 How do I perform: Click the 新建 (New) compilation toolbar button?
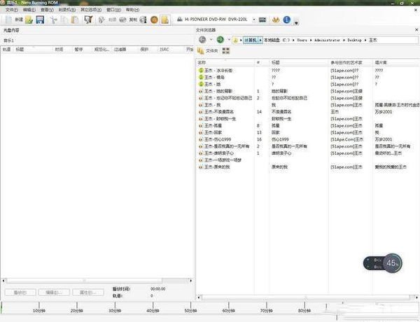pos(15,20)
